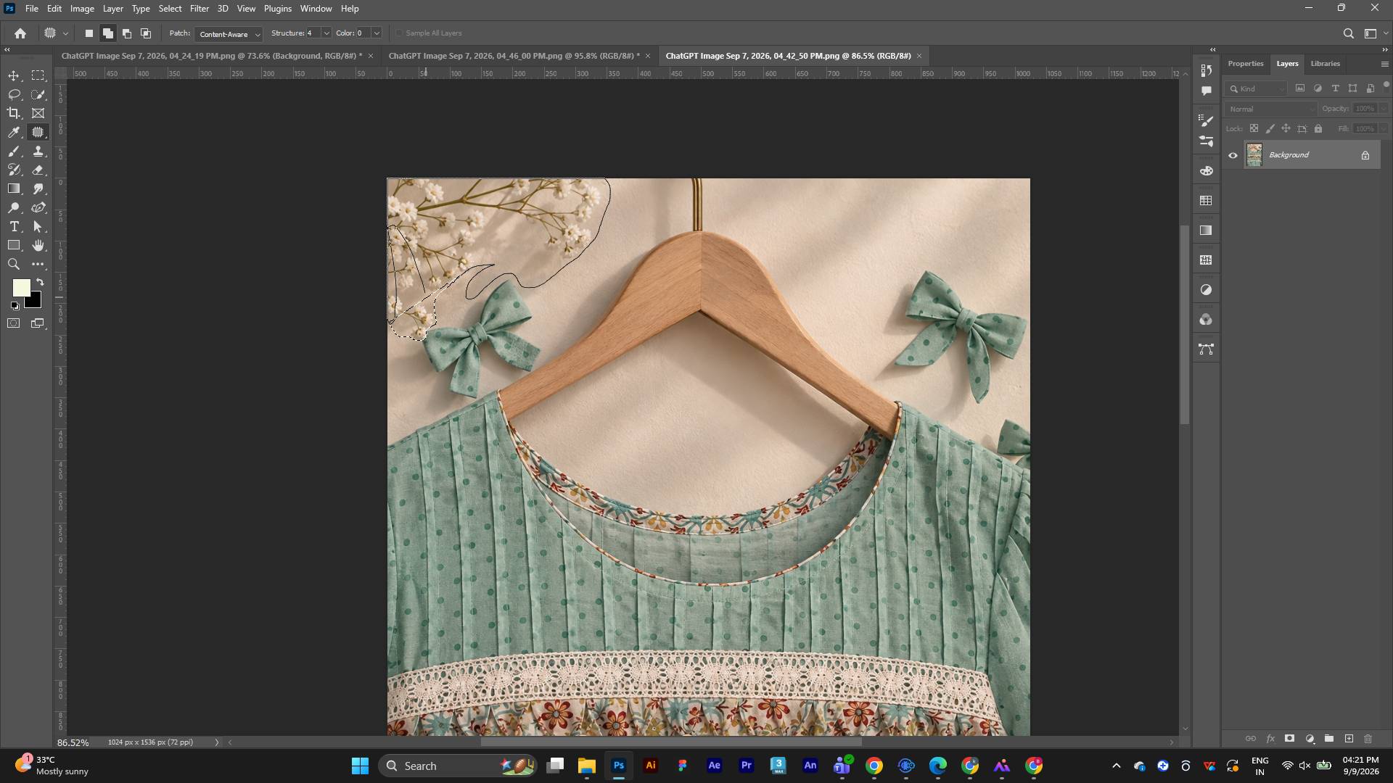The image size is (1393, 783).
Task: Open the foreground color swatch
Action: click(21, 288)
